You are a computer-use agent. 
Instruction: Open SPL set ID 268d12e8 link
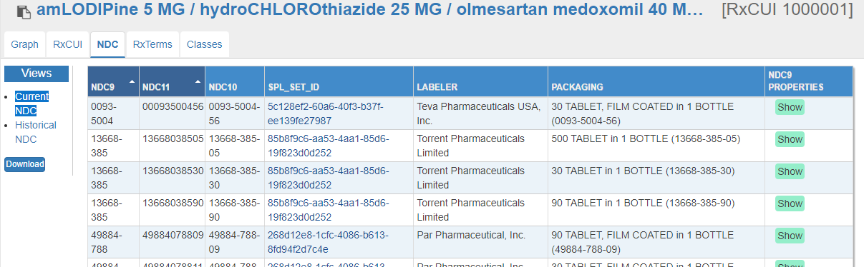328,242
